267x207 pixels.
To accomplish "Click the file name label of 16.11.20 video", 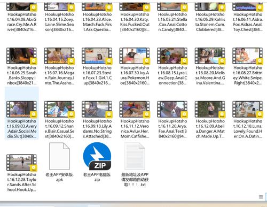I will [172, 129].
